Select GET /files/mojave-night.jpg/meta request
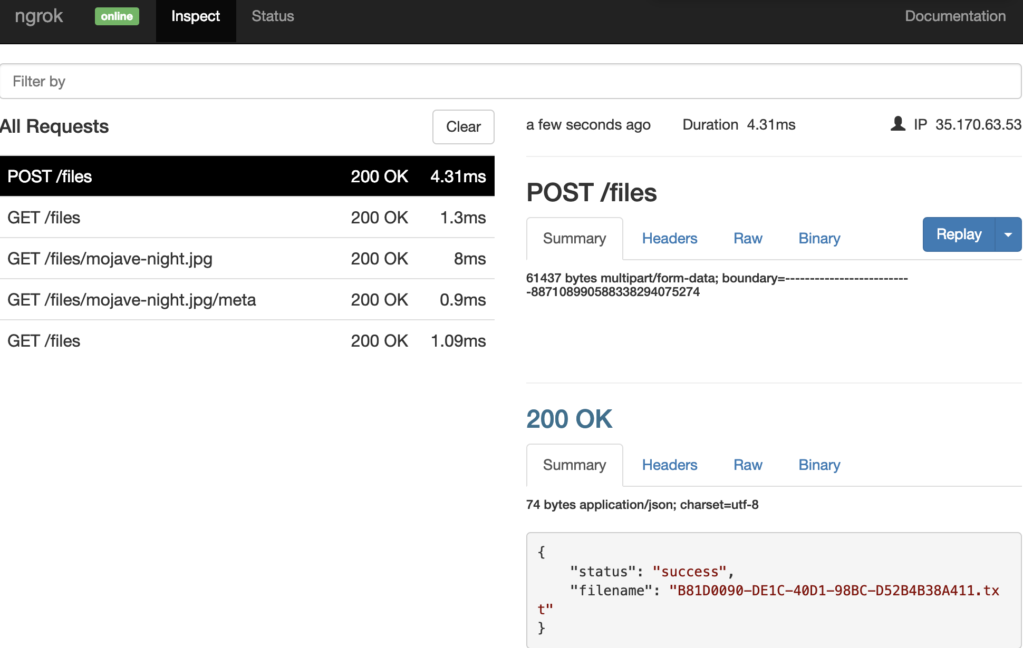 [247, 300]
